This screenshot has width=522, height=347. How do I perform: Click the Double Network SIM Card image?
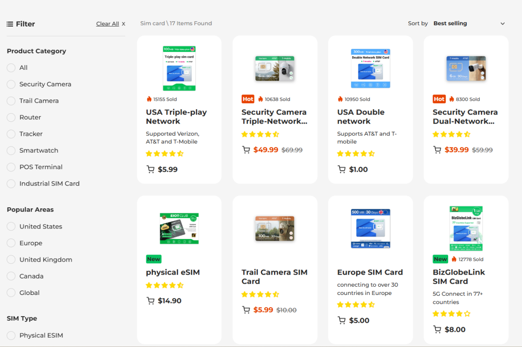coord(370,69)
